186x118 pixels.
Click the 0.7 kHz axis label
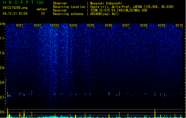click(2, 97)
